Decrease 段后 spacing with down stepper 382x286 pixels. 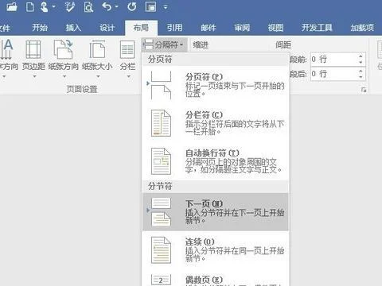(x=361, y=77)
